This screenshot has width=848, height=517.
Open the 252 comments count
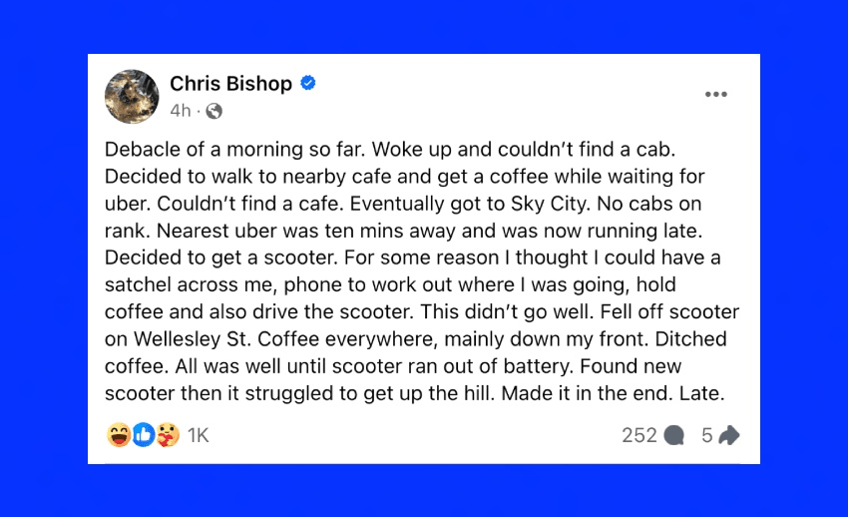pos(638,435)
